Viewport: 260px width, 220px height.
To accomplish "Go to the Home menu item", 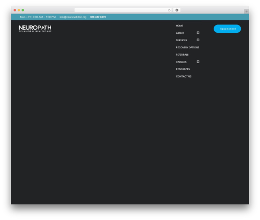I will pyautogui.click(x=179, y=25).
